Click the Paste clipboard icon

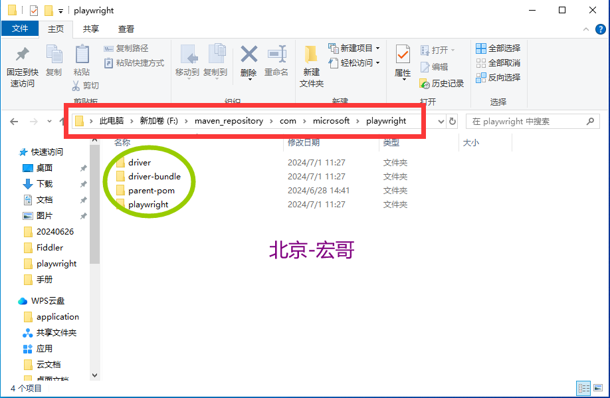pos(82,54)
